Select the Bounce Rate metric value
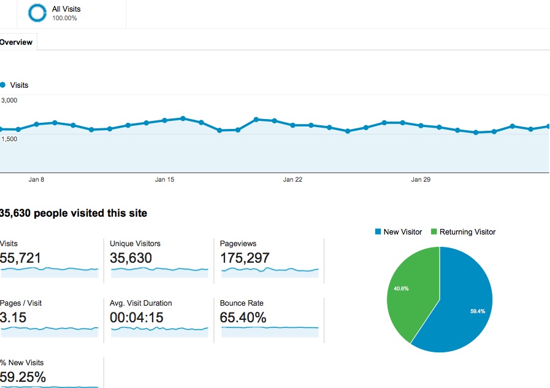The width and height of the screenshot is (550, 388). (x=243, y=317)
